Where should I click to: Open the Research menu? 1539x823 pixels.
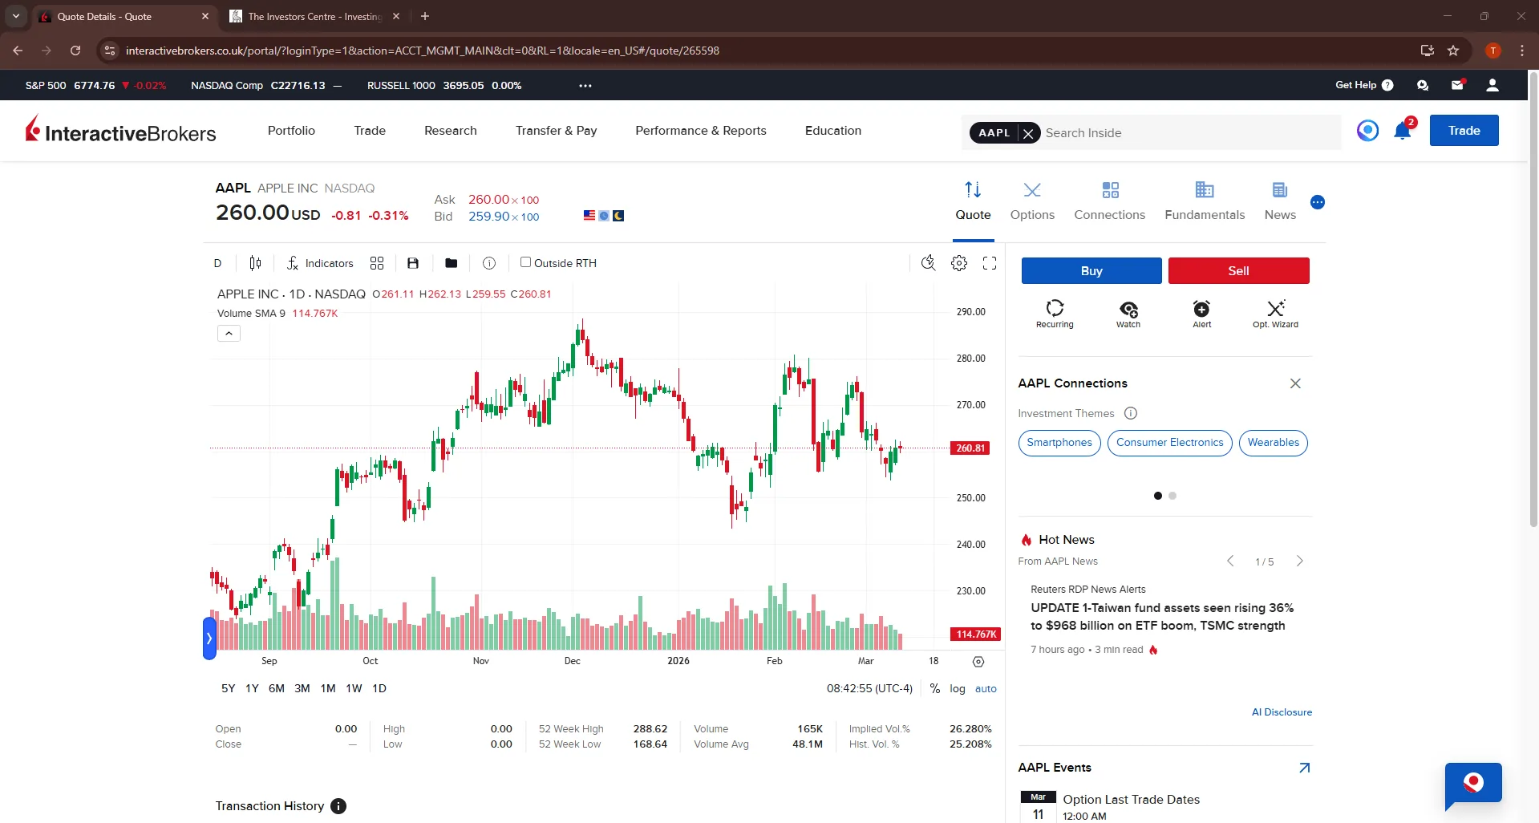tap(450, 131)
